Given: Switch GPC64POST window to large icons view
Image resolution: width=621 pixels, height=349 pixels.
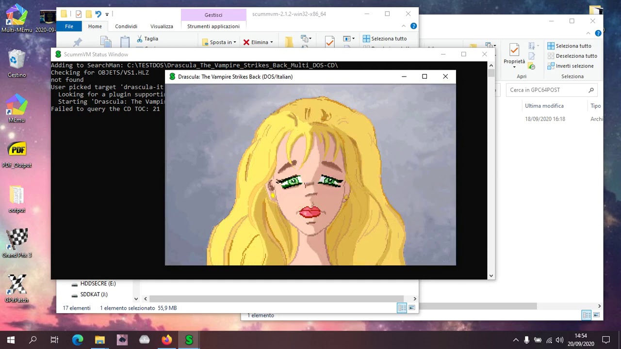Looking at the screenshot, I should 597,315.
